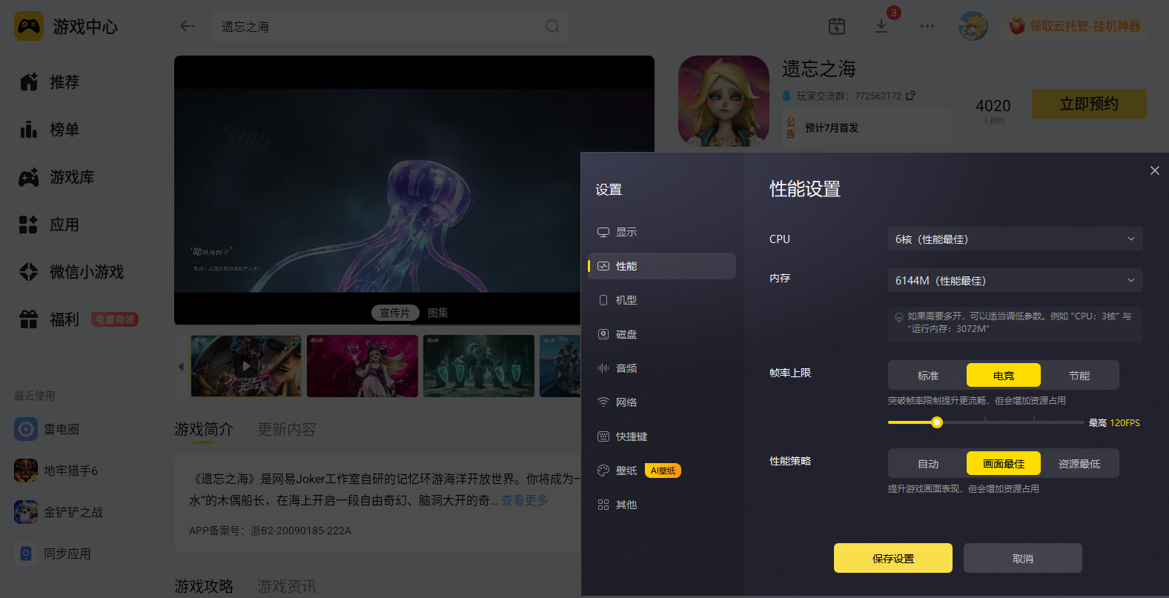The height and width of the screenshot is (598, 1169).
Task: Copy the player group number icon
Action: pyautogui.click(x=910, y=96)
